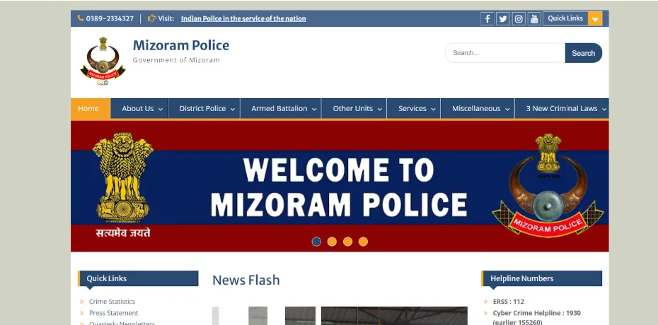Open the Facebook social icon
Image resolution: width=658 pixels, height=325 pixels.
coord(487,19)
